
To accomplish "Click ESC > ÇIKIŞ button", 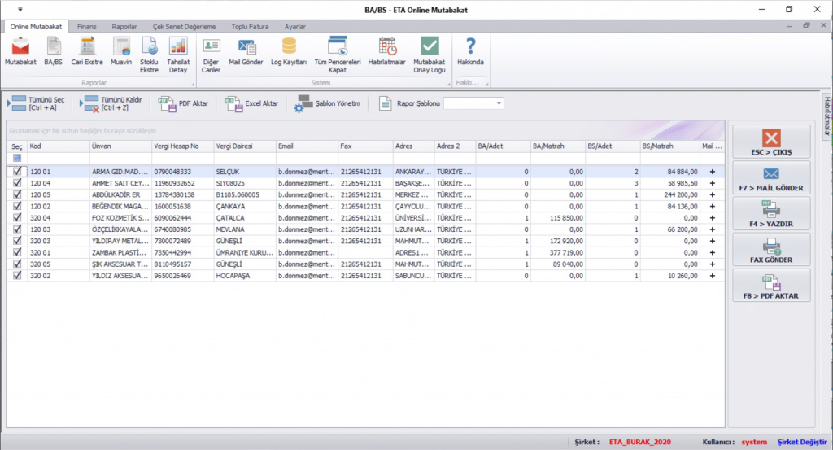I will click(771, 142).
